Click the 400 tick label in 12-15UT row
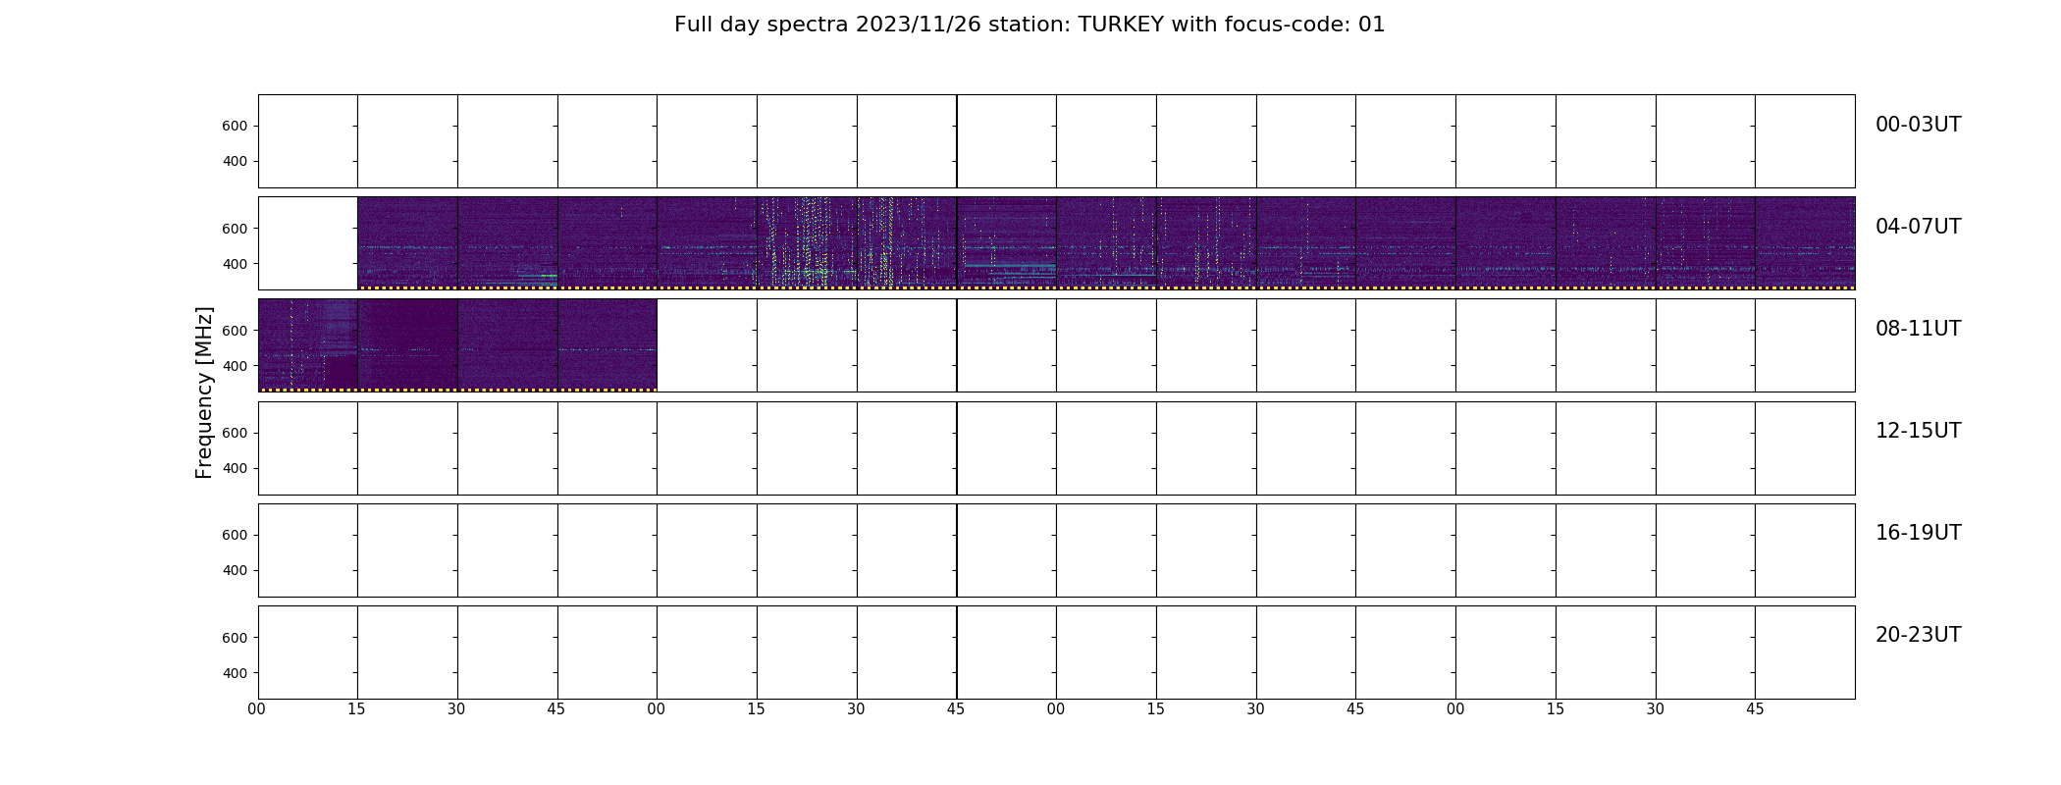Screen dimensions: 2061x785 [235, 468]
